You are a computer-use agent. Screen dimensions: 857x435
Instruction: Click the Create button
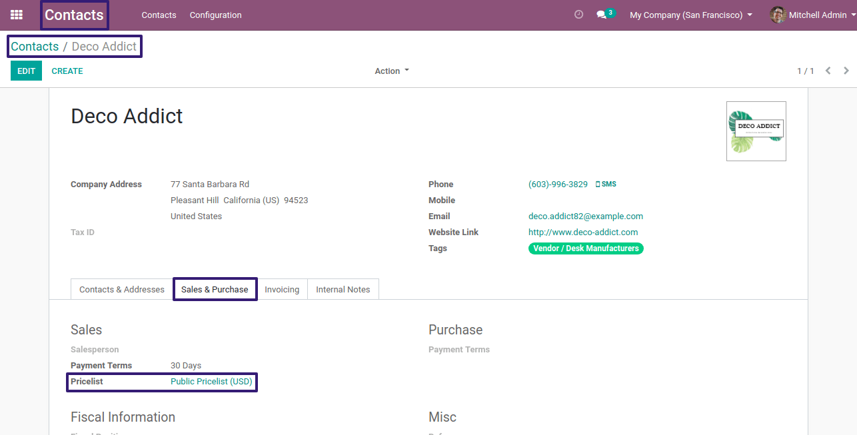coord(67,71)
